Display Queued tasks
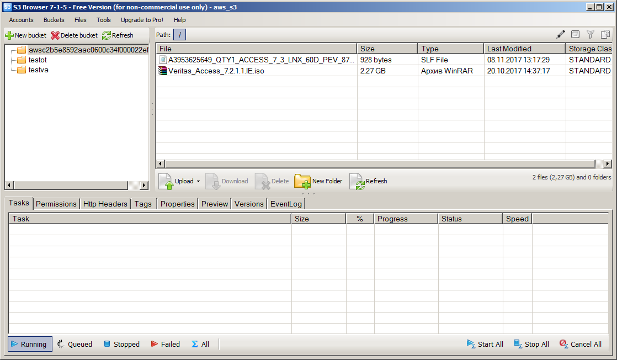Image resolution: width=617 pixels, height=360 pixels. tap(74, 344)
